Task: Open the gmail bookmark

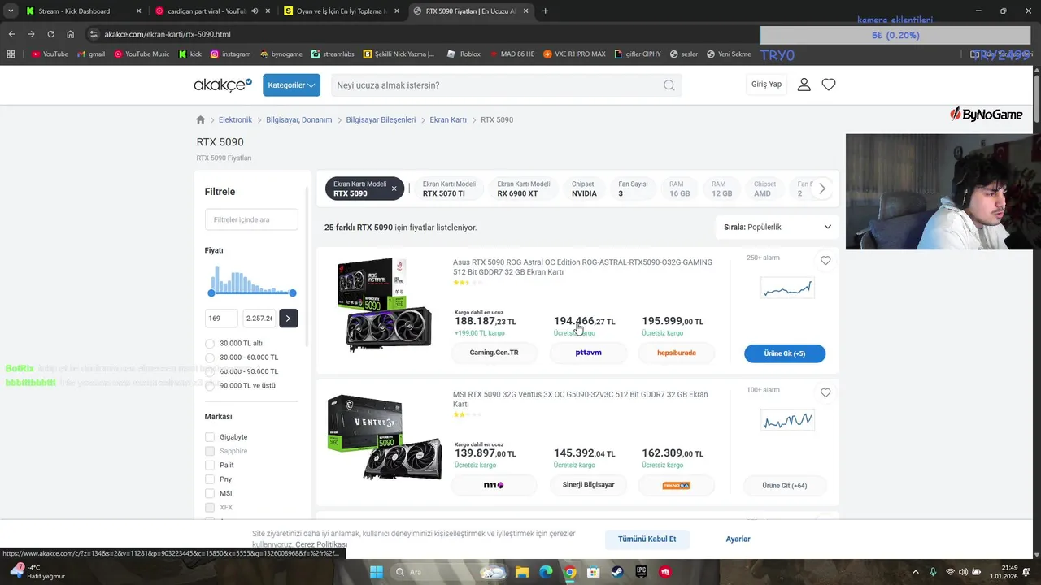Action: 91,54
